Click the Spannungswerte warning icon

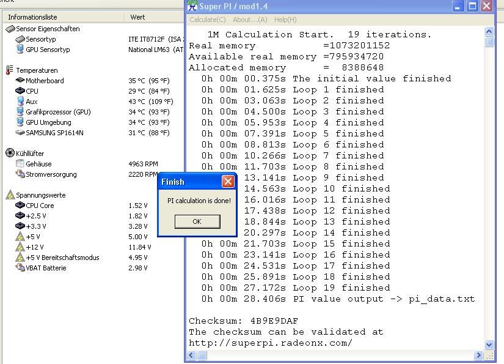coord(10,195)
